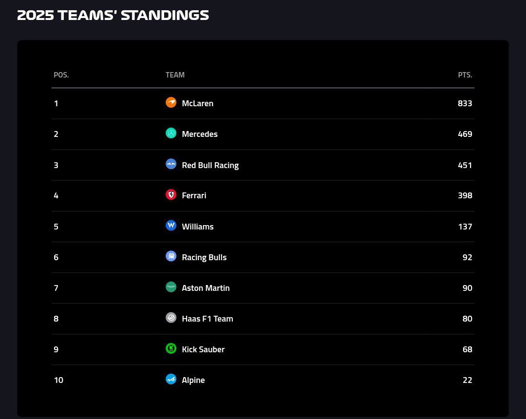
Task: Go to the Ferrari team page
Action: coord(194,195)
